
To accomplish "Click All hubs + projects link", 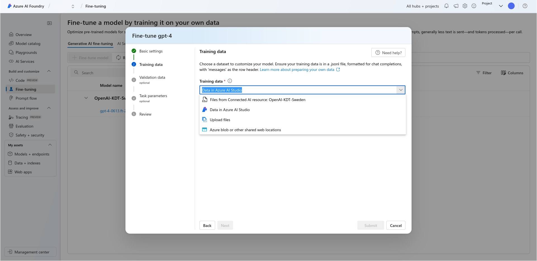I will pyautogui.click(x=422, y=6).
